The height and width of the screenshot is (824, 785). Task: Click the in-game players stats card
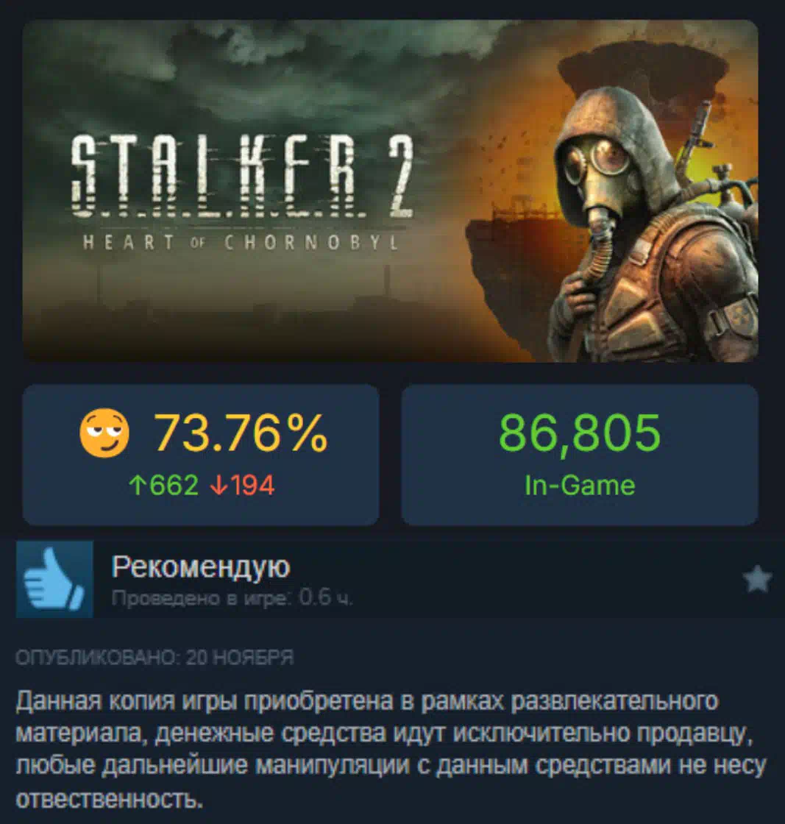tap(580, 455)
